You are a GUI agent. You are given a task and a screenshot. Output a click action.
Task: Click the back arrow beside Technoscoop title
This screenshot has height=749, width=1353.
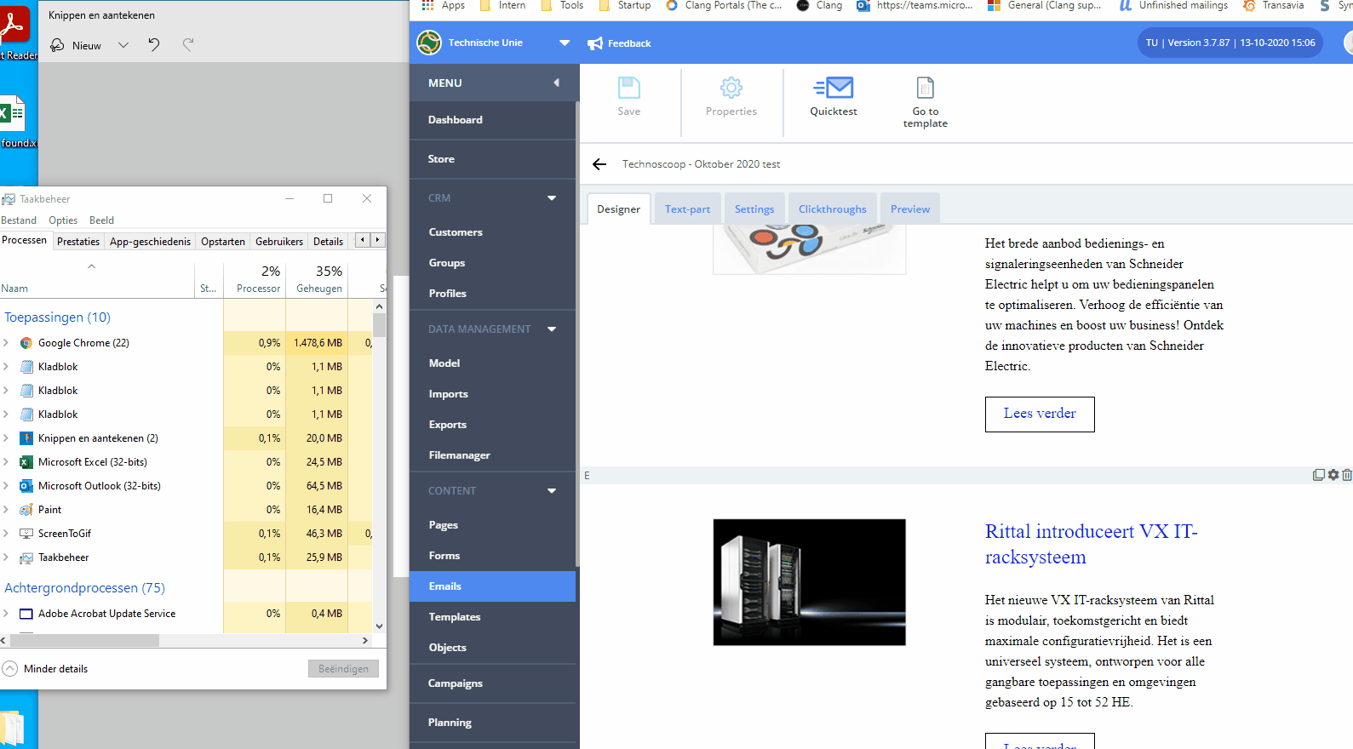point(599,164)
